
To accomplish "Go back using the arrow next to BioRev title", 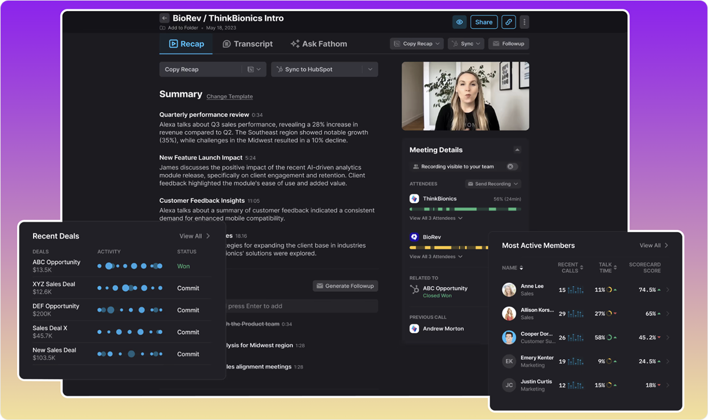I will (165, 18).
